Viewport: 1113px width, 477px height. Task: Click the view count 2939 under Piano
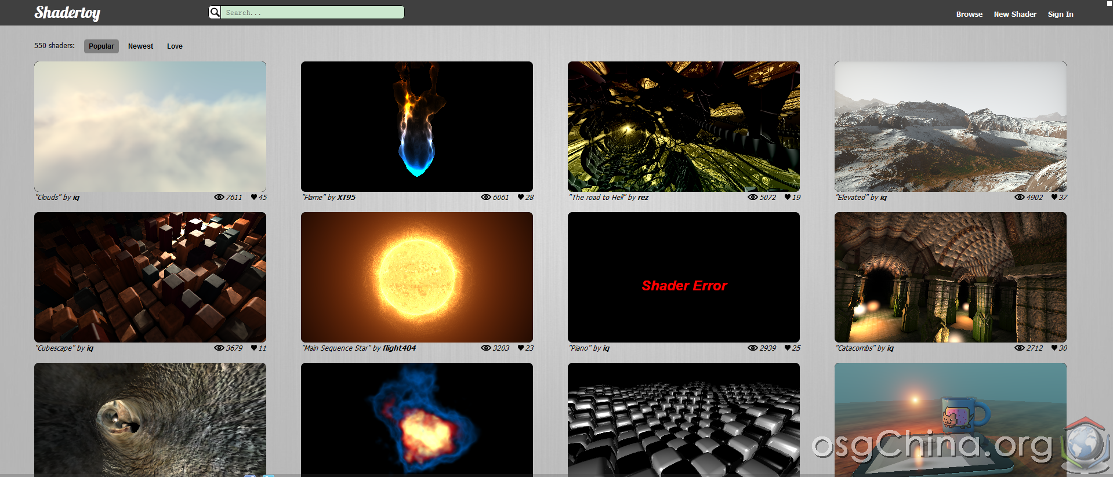pos(768,348)
